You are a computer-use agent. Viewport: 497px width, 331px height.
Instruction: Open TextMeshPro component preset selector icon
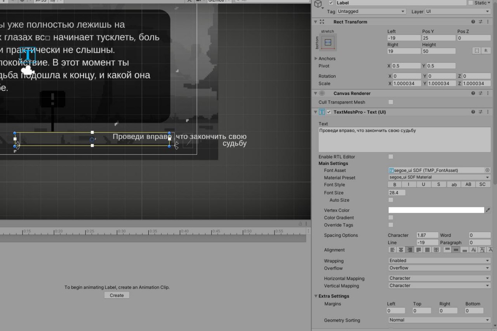480,112
